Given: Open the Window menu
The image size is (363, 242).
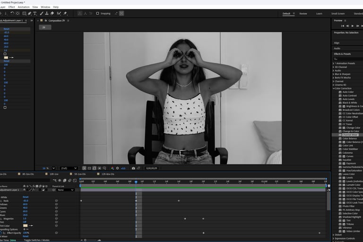Looking at the screenshot, I should point(45,7).
